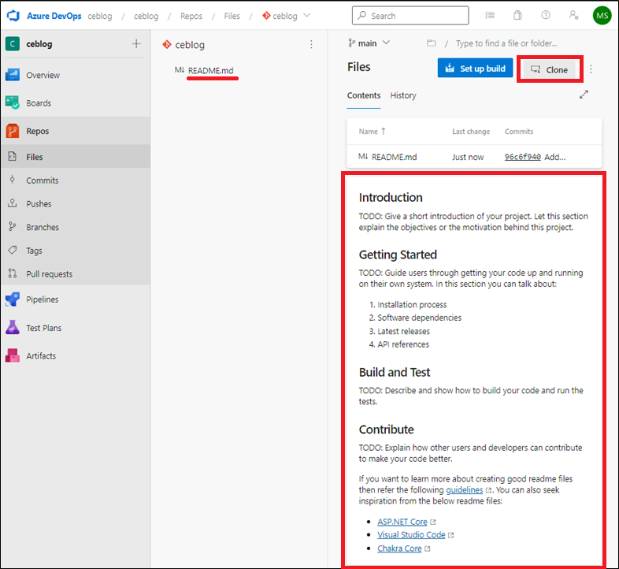This screenshot has height=569, width=619.
Task: Open Test Plans in the sidebar
Action: (x=75, y=328)
